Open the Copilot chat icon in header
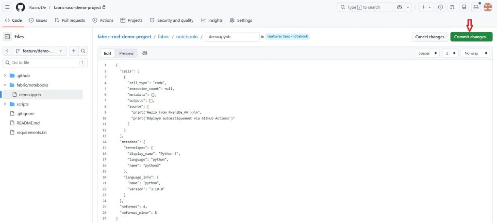 click(399, 7)
